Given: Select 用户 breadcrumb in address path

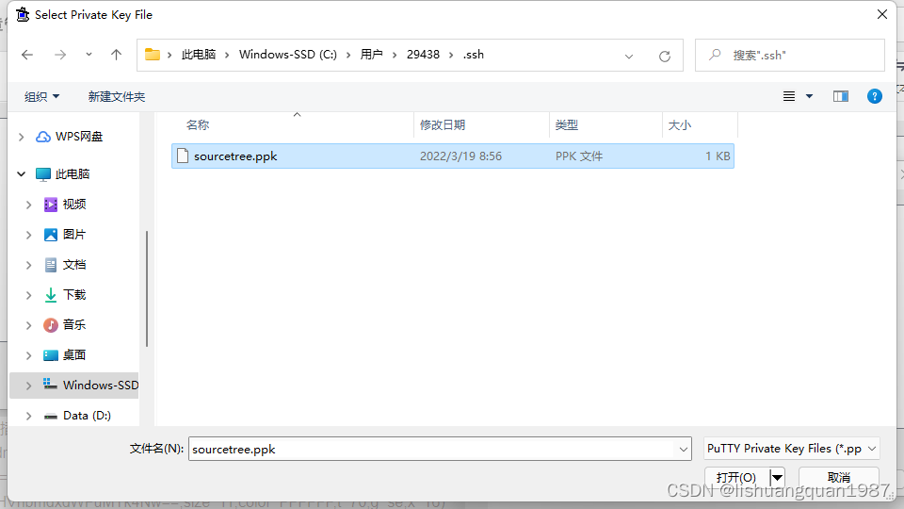Looking at the screenshot, I should tap(371, 55).
